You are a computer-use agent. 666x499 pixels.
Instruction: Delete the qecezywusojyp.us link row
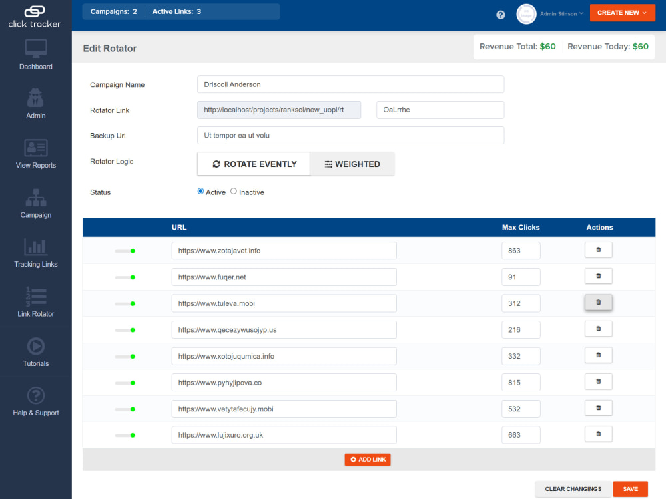pos(599,329)
